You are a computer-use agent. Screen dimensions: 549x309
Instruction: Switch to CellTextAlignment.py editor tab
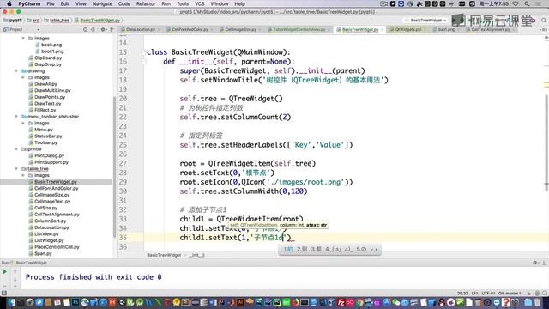pyautogui.click(x=490, y=30)
